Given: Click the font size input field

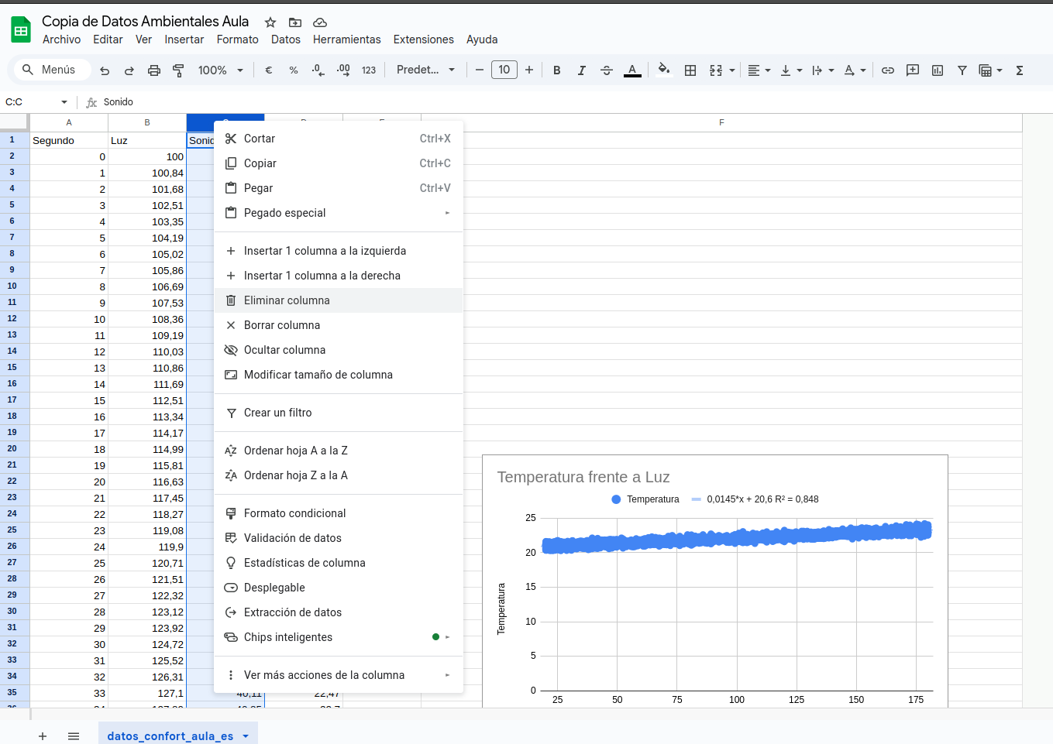Looking at the screenshot, I should pos(504,70).
